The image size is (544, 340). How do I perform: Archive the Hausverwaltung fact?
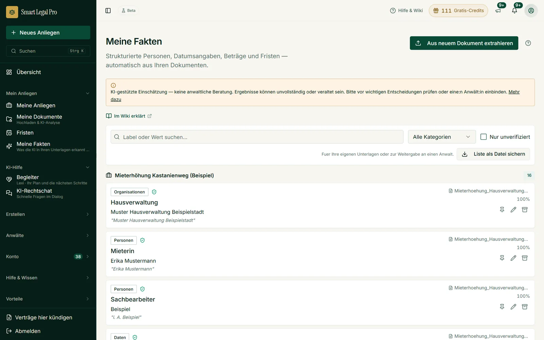pyautogui.click(x=525, y=210)
